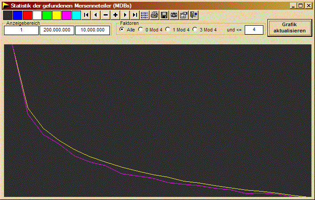Select the 3 Mod 4 radio button

point(195,29)
